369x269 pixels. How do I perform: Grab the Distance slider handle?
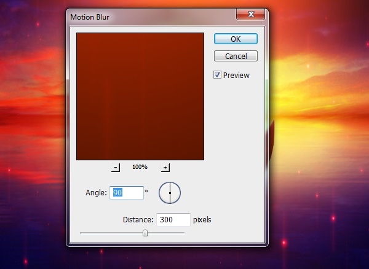[x=145, y=233]
